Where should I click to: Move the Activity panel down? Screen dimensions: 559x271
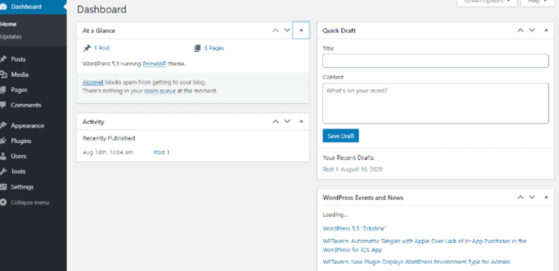pos(288,122)
